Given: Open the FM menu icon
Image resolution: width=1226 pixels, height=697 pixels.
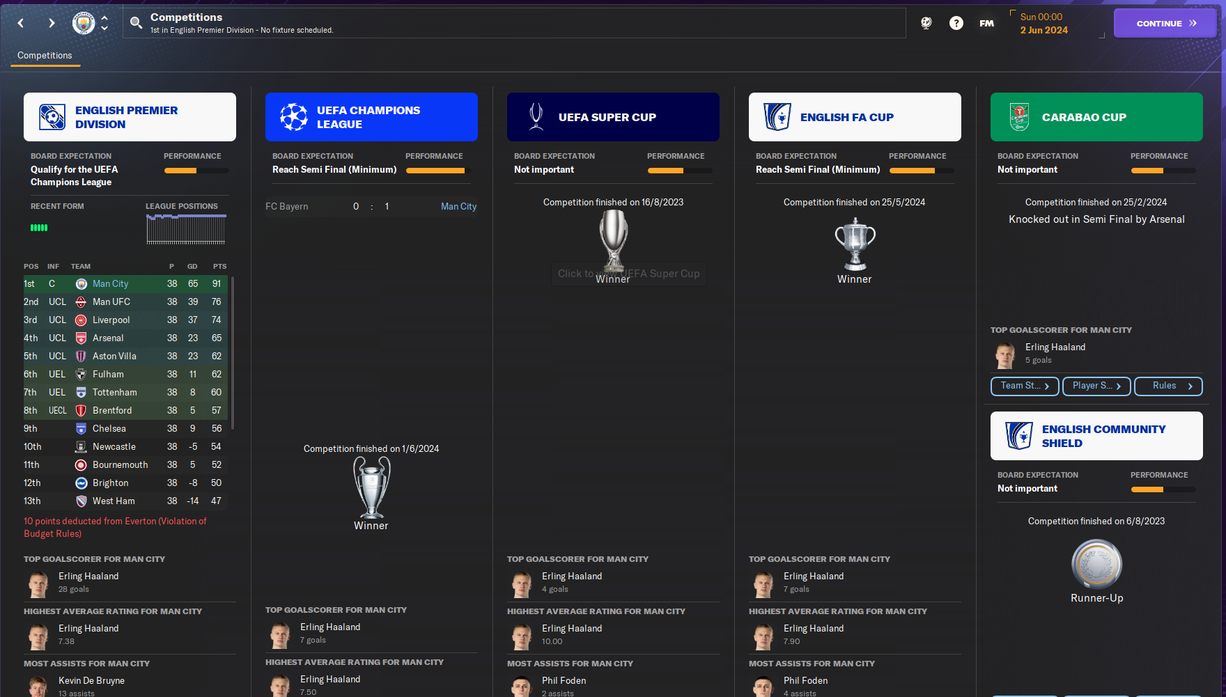Looking at the screenshot, I should tap(986, 23).
